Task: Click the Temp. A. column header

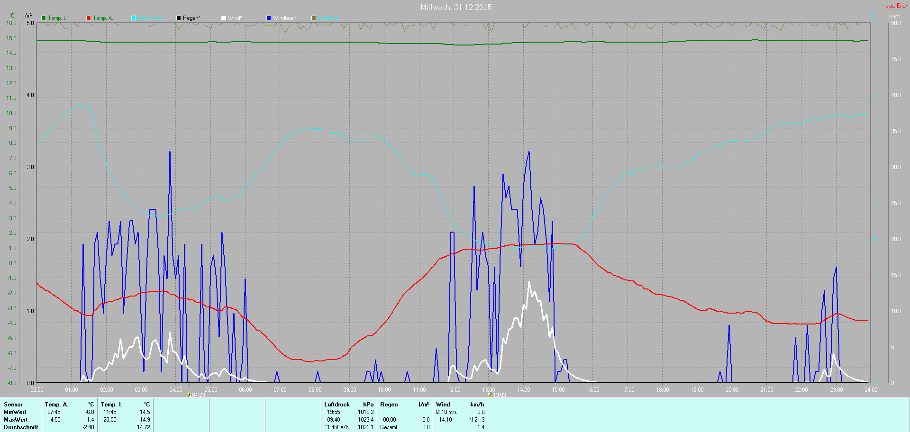Action: tap(56, 405)
